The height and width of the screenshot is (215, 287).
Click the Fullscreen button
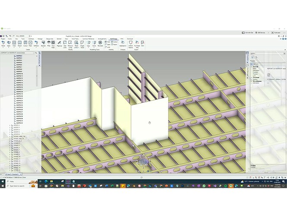point(277,32)
